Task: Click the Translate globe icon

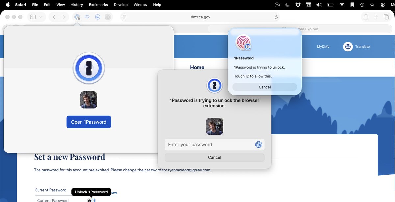Action: (x=348, y=47)
